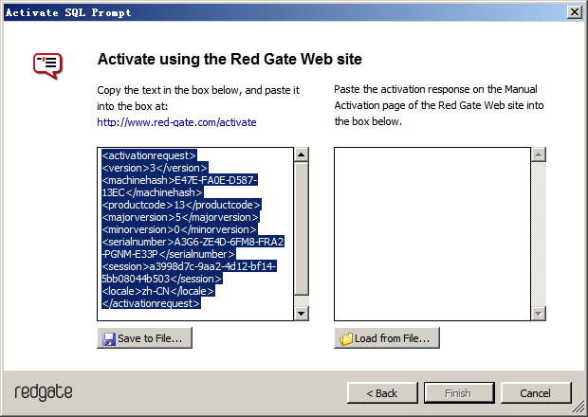Click the <activationrequest> opening line

pos(149,155)
